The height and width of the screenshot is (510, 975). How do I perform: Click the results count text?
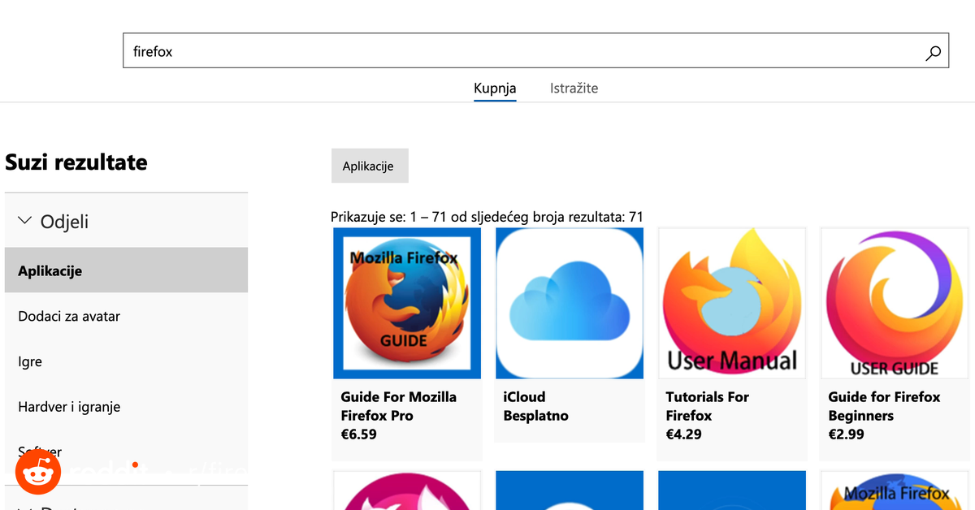point(487,217)
